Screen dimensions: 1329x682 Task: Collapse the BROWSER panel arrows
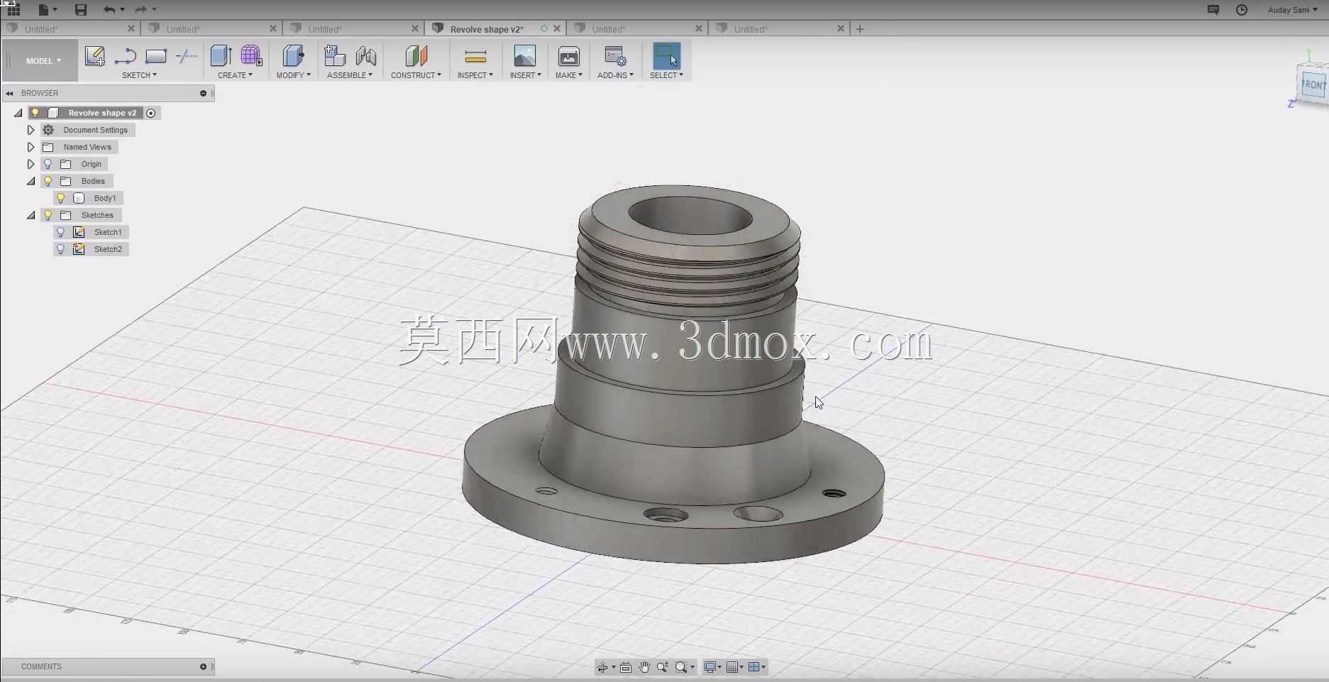pyautogui.click(x=10, y=93)
